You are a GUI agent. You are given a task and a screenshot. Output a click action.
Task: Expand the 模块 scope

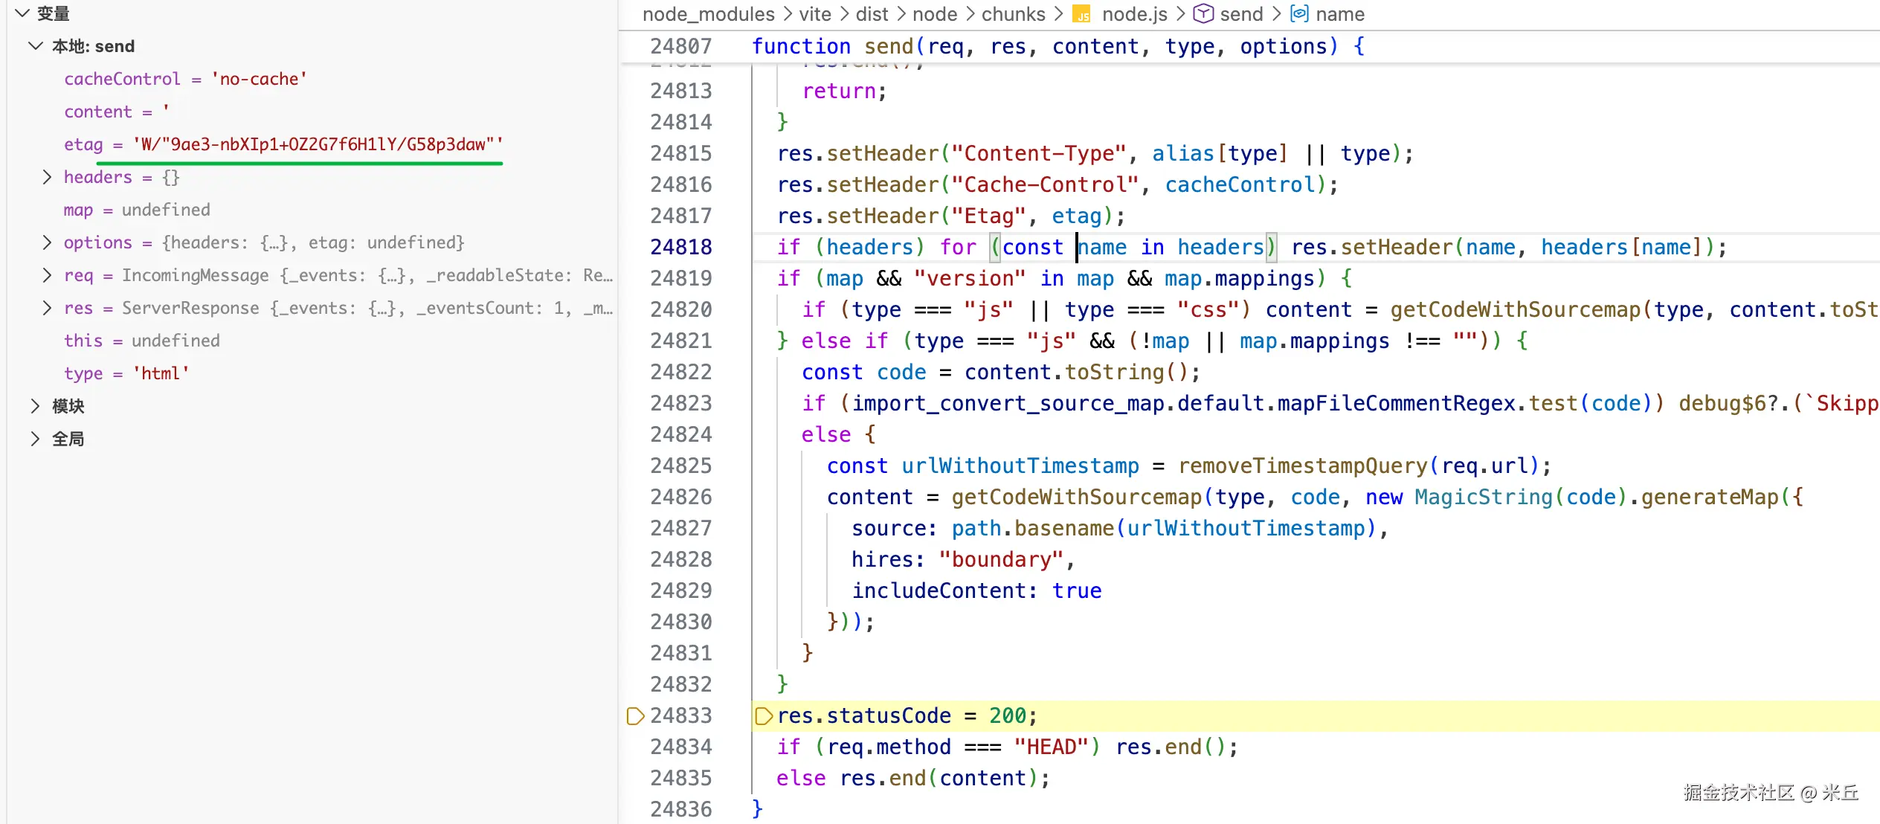[x=35, y=406]
